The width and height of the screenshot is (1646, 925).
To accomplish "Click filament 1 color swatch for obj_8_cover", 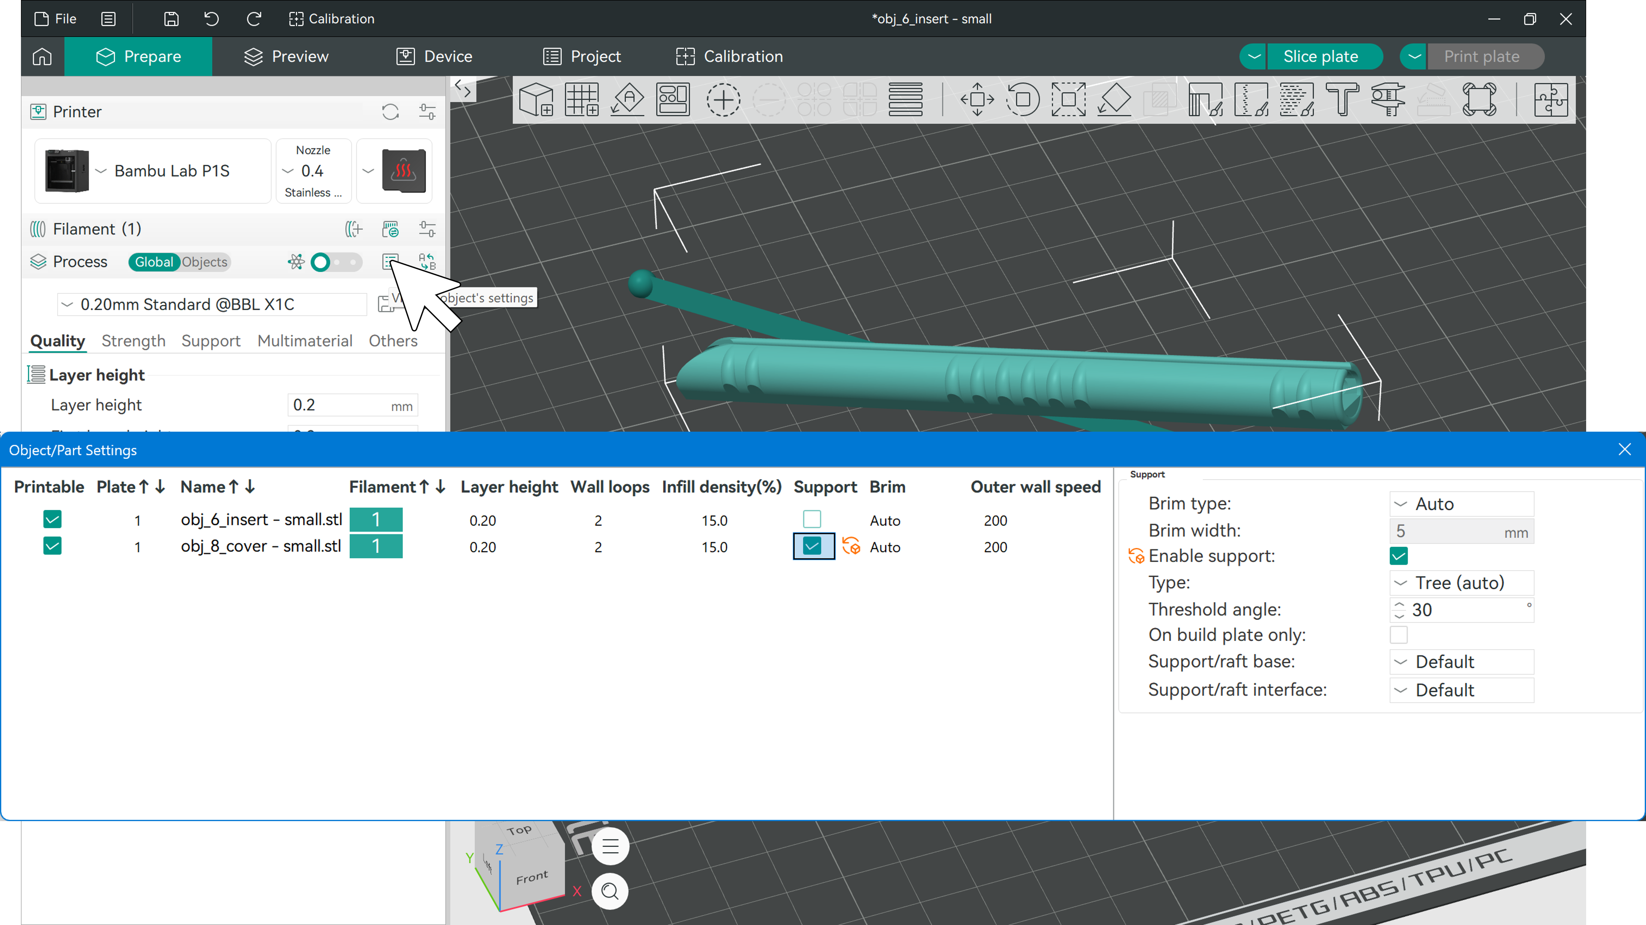I will tap(376, 546).
